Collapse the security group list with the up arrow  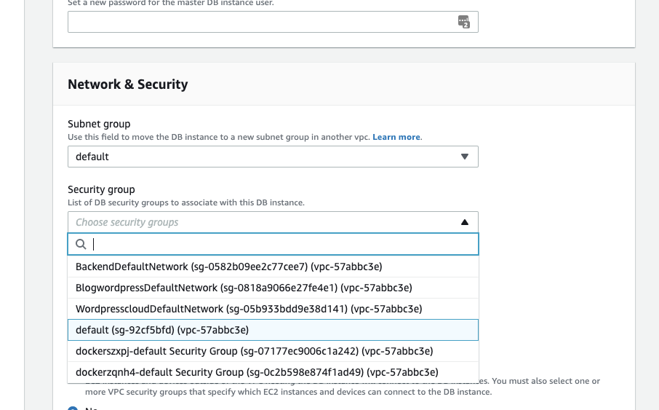(465, 222)
